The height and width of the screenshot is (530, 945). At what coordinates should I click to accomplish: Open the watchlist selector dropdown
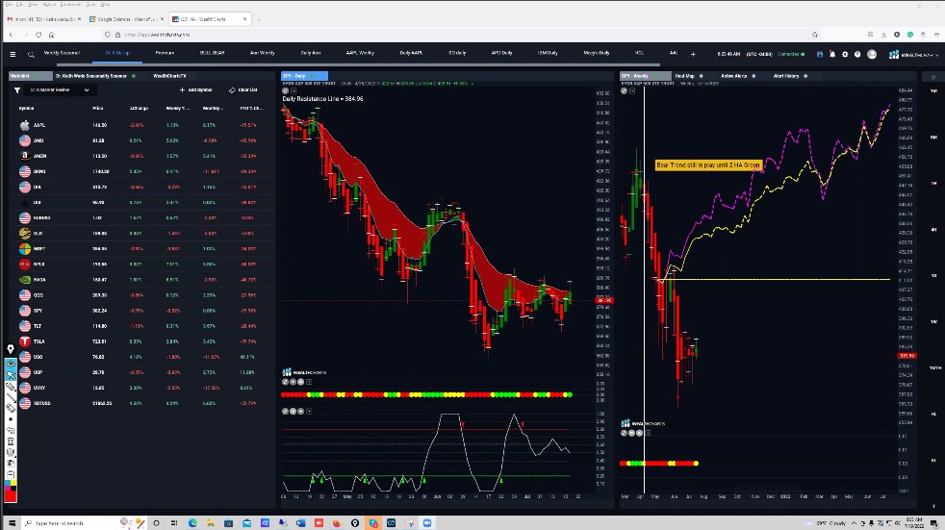coord(60,90)
